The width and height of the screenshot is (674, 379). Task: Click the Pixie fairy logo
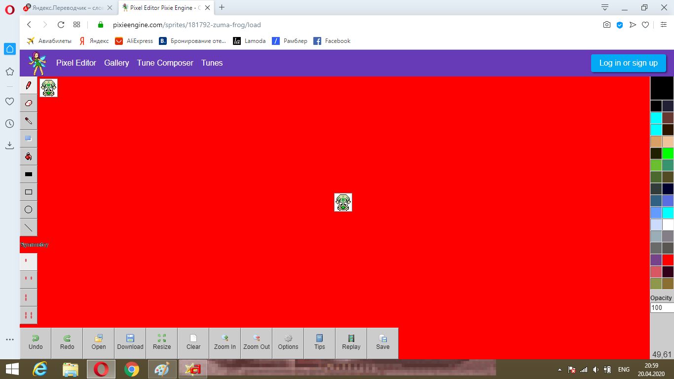coord(37,63)
